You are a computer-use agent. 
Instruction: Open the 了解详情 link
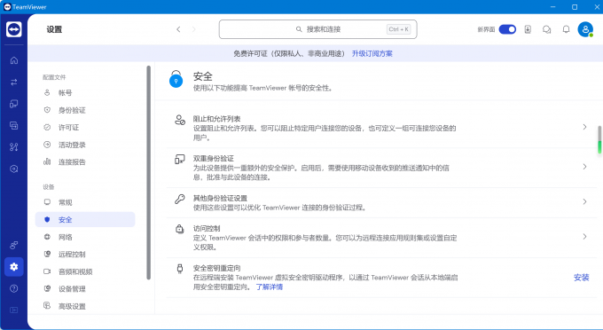pos(270,287)
